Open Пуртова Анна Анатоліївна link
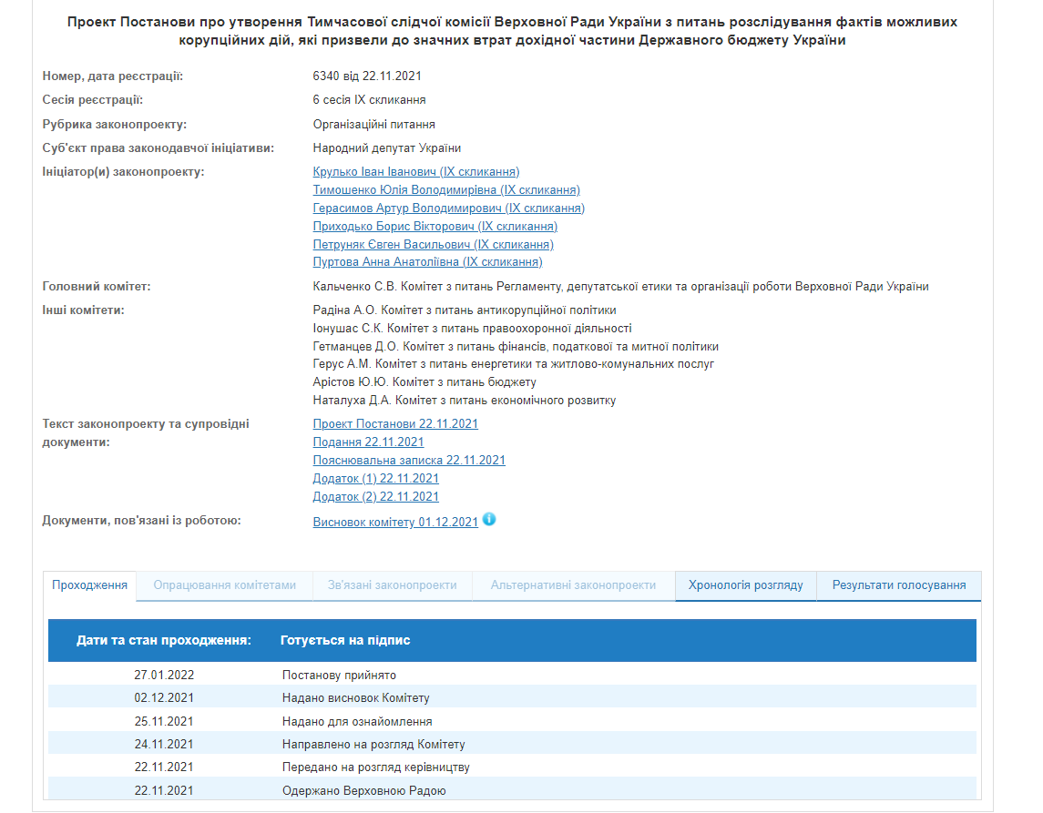This screenshot has height=813, width=1043. coord(428,262)
